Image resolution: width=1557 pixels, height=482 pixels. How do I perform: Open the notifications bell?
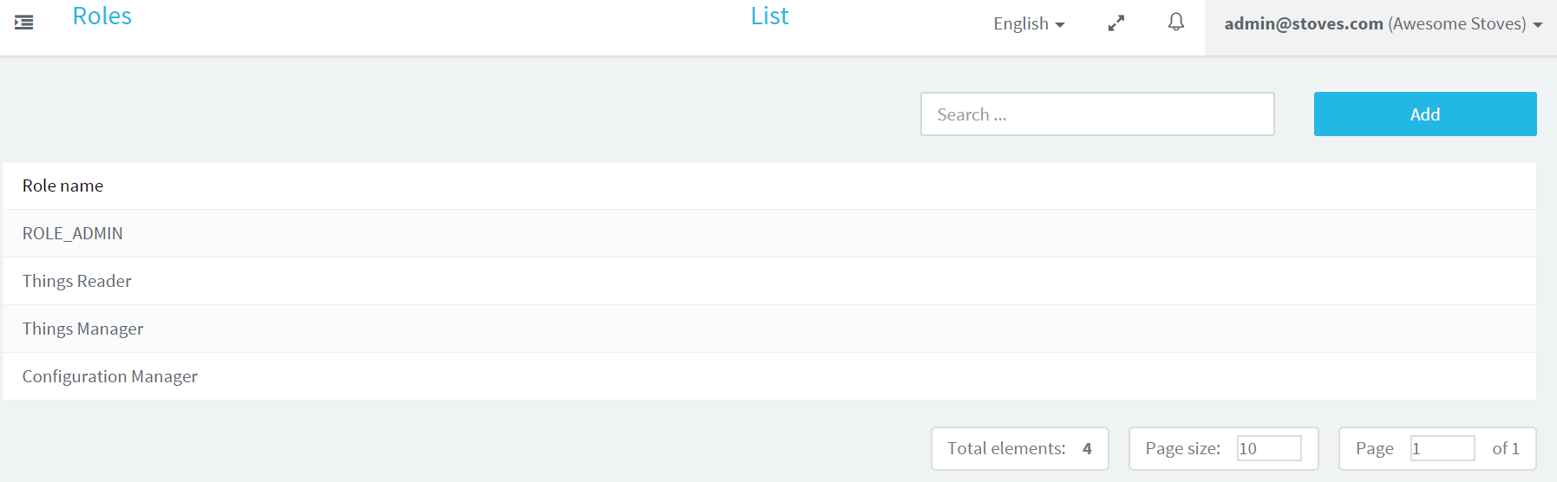(x=1175, y=23)
